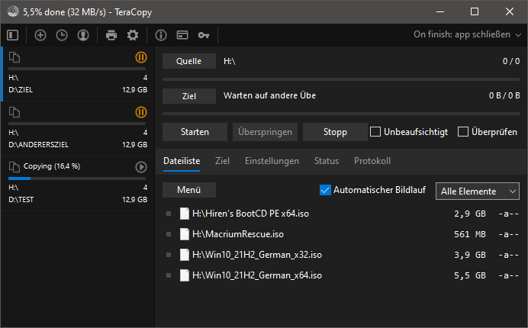Click the copy icon of D:\ZIEL job
528x328 pixels.
coord(14,57)
